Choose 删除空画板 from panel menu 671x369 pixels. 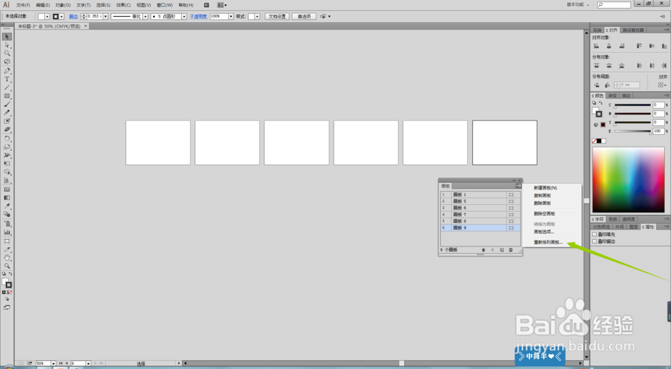pyautogui.click(x=544, y=214)
